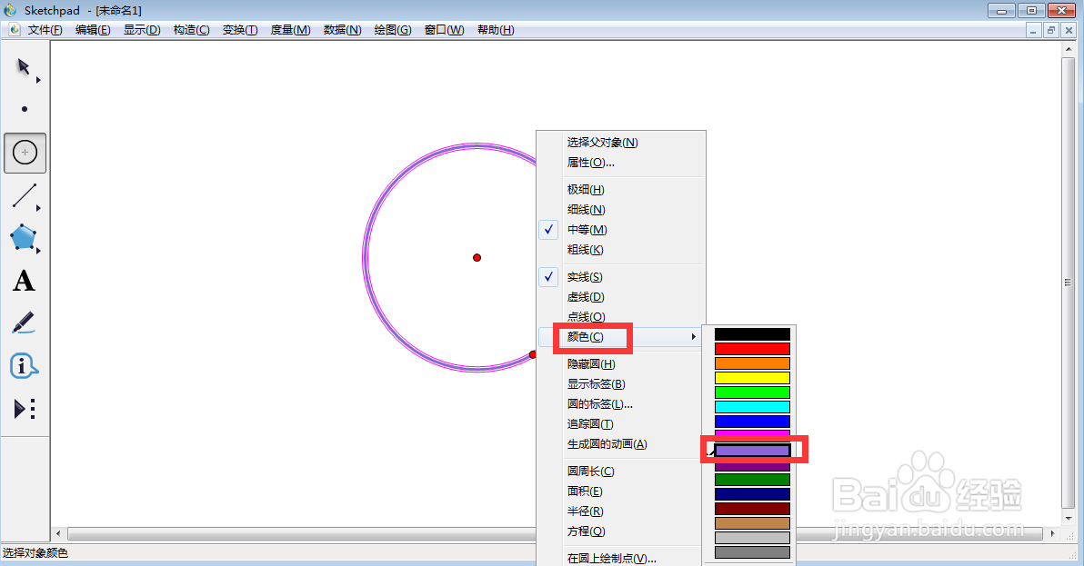Select the arrow selection tool
Screen dimensions: 1084x566
[x=24, y=67]
